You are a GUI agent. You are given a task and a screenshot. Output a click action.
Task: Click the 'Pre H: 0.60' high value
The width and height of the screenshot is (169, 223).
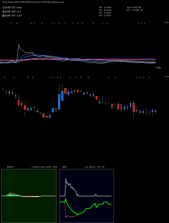point(105,10)
